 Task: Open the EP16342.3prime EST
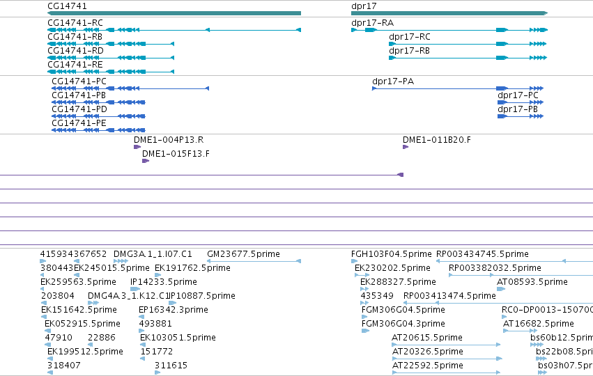coord(141,317)
